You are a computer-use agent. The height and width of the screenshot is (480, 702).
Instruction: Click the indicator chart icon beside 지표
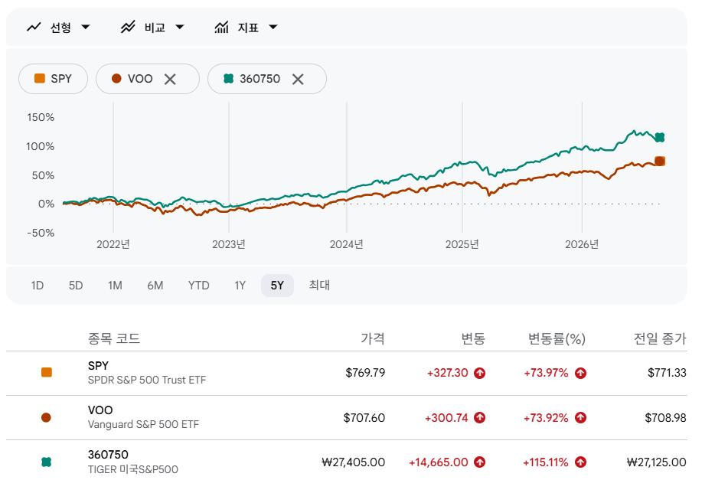click(221, 28)
